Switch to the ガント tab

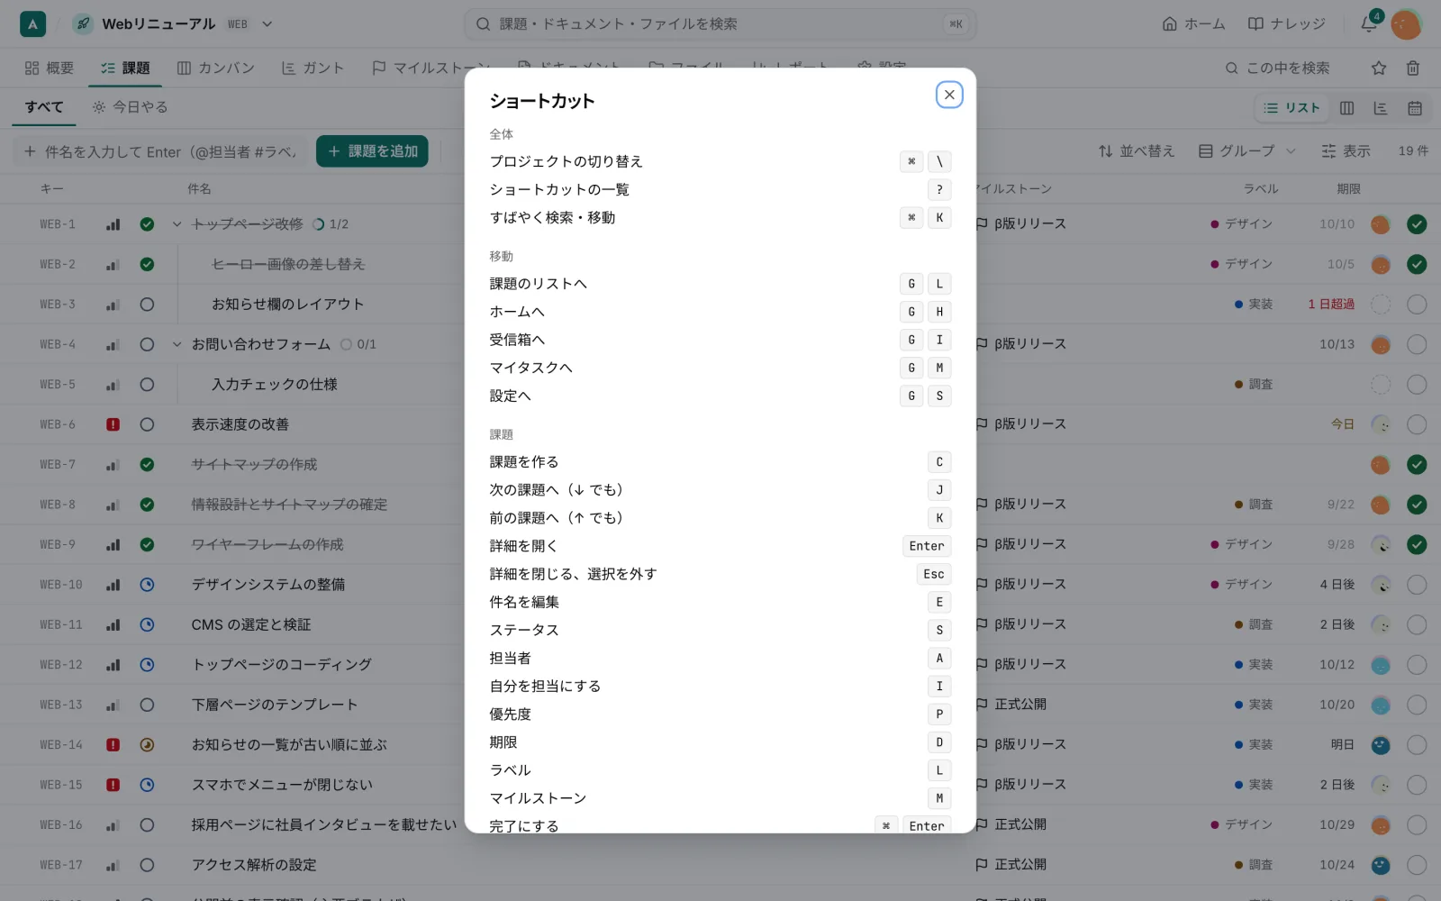313,68
